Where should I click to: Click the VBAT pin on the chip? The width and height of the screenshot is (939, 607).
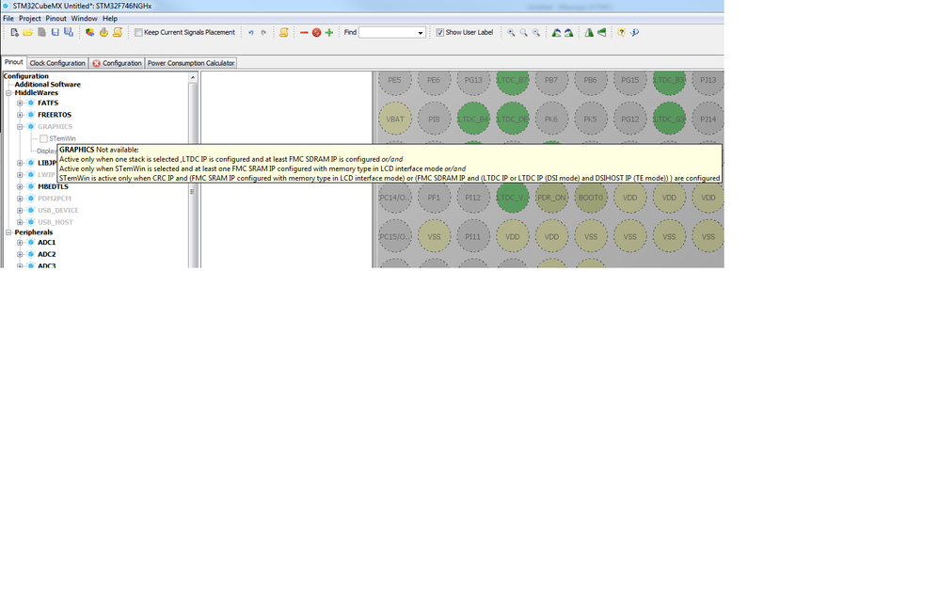pyautogui.click(x=394, y=119)
